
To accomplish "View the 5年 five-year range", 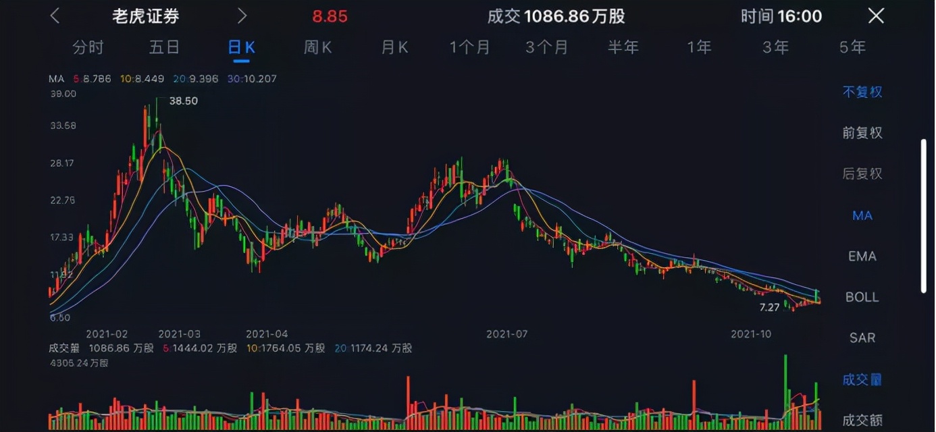I will coord(852,47).
